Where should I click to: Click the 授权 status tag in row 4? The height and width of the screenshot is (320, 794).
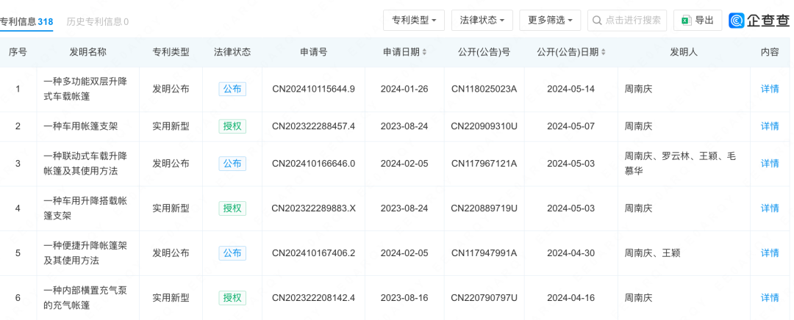[x=232, y=208]
